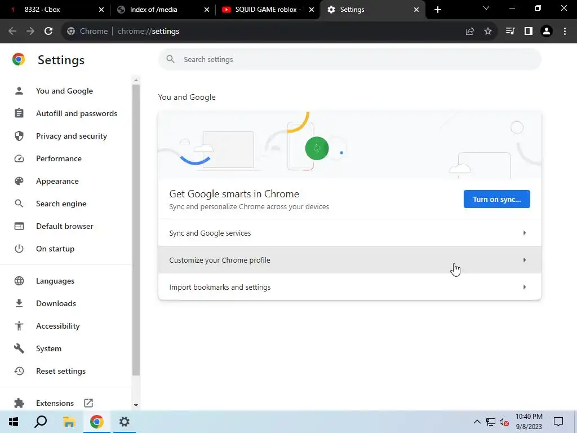Click the site info Chrome icon in address bar
This screenshot has width=577, height=433.
pyautogui.click(x=71, y=32)
